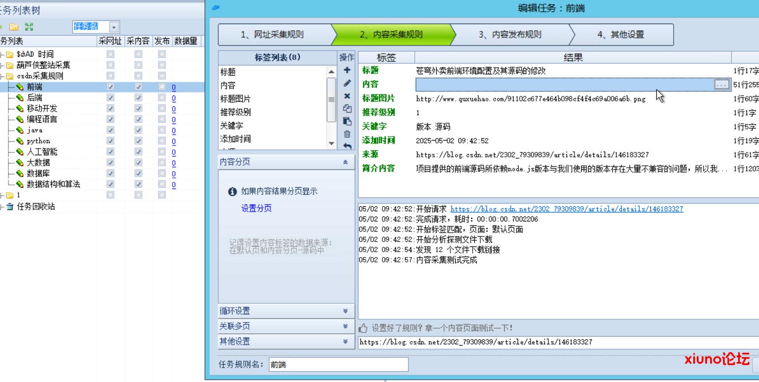This screenshot has width=759, height=382.
Task: Expand the 其他设置 panel
Action: [345, 341]
